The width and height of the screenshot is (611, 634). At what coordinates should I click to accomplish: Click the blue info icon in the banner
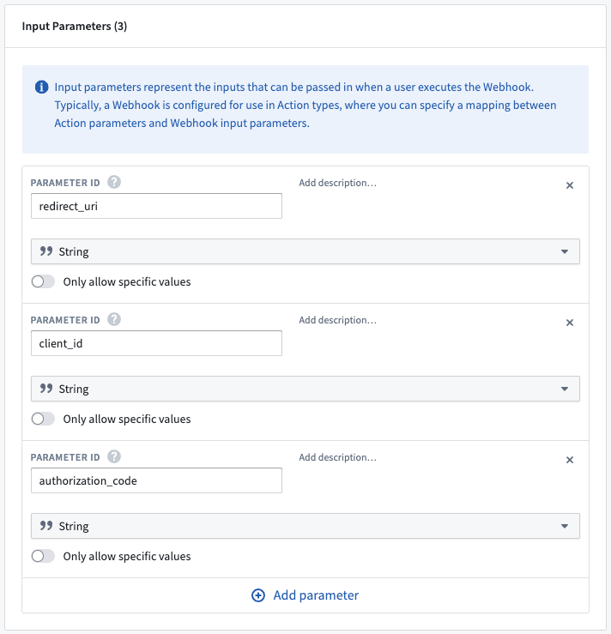coord(42,87)
